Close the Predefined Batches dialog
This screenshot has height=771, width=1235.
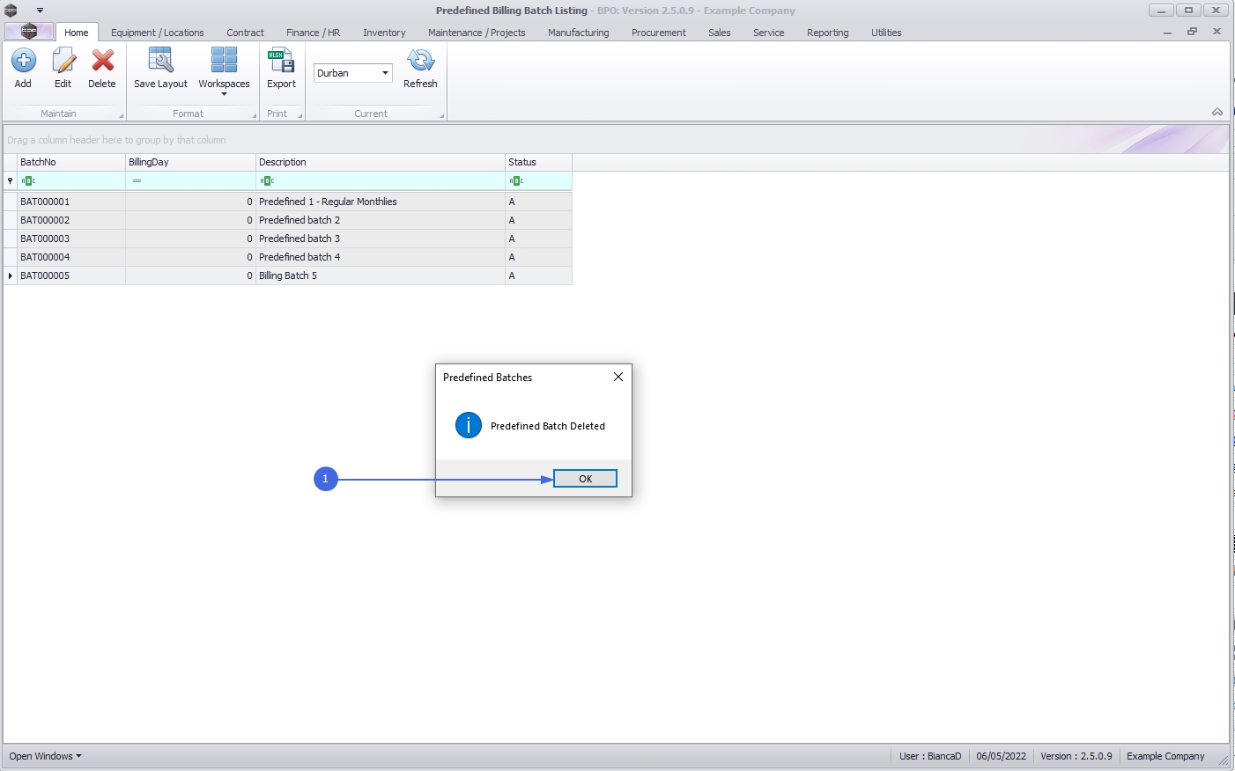click(x=618, y=377)
